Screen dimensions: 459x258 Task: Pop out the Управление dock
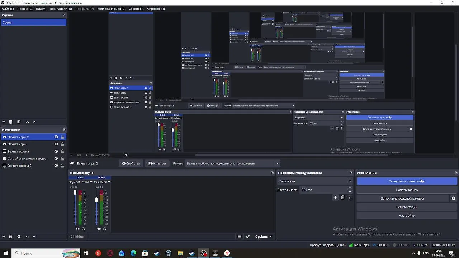[x=456, y=173]
